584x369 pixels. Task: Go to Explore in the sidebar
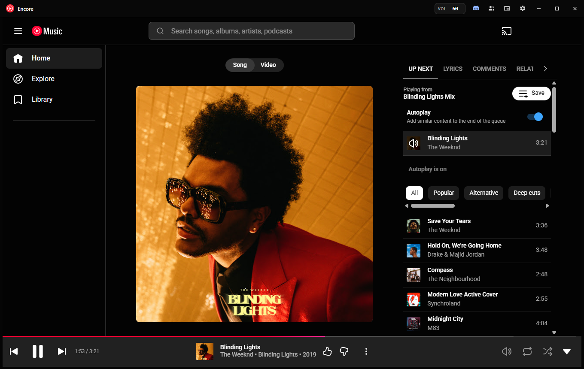tap(54, 79)
